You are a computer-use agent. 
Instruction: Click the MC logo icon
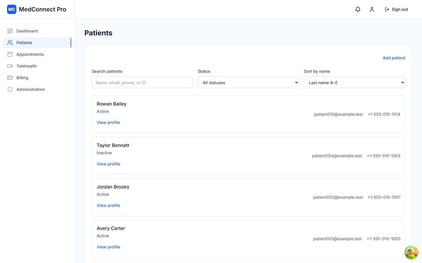pos(12,9)
